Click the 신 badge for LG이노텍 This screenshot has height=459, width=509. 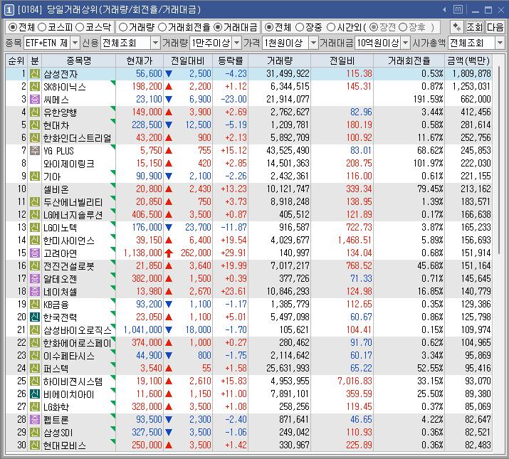35,228
